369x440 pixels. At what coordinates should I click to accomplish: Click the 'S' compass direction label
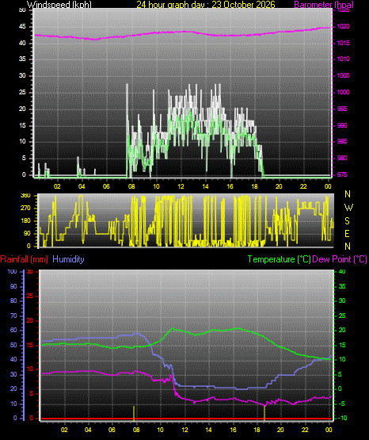(x=347, y=221)
